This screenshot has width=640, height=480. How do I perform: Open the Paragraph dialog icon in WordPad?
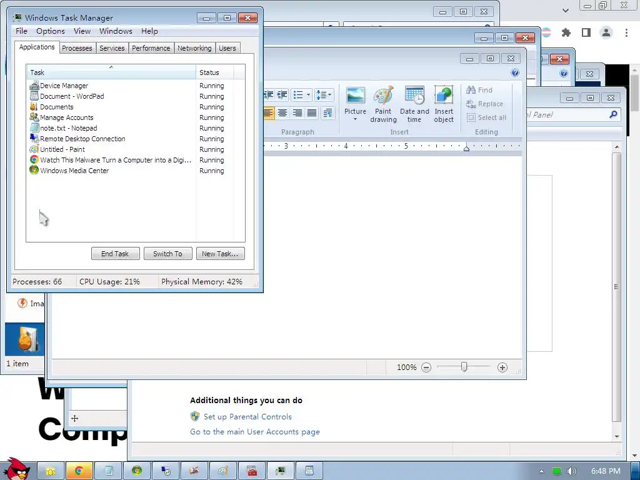coord(327,112)
